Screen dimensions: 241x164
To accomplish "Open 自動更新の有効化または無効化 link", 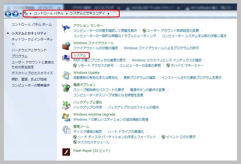I will (x=96, y=78).
